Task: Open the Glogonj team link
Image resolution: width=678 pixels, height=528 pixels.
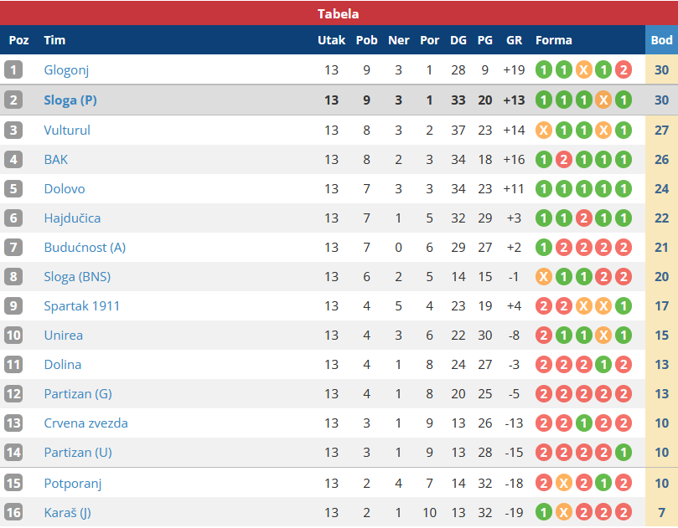Action: pyautogui.click(x=66, y=70)
